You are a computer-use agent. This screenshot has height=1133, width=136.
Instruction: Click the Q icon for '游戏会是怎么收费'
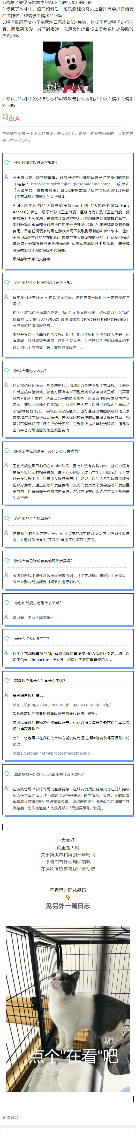click(x=7, y=370)
